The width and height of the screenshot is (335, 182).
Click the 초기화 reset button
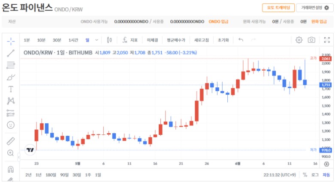[223, 40]
